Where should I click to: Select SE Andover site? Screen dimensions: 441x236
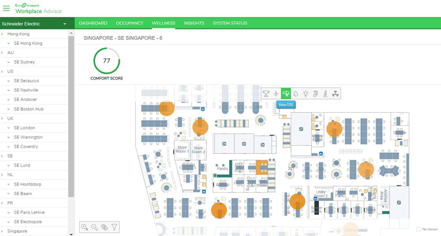[26, 99]
